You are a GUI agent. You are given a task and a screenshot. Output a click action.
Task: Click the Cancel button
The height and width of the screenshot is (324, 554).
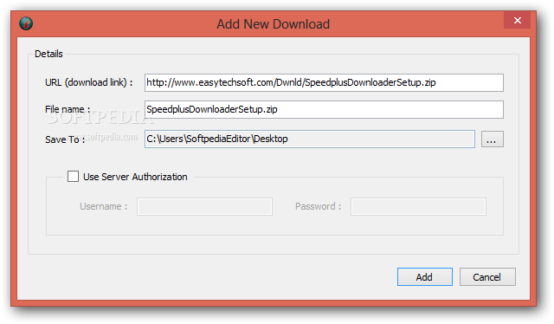[x=487, y=276]
